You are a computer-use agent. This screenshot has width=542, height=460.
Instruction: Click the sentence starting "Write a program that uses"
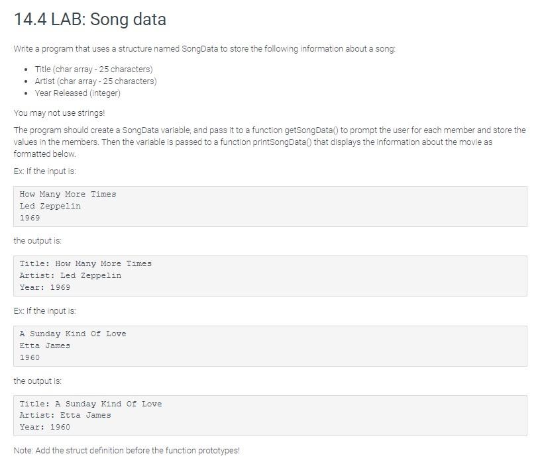click(204, 49)
